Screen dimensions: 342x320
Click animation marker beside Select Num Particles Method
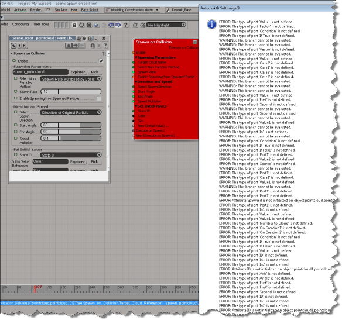coord(15,78)
